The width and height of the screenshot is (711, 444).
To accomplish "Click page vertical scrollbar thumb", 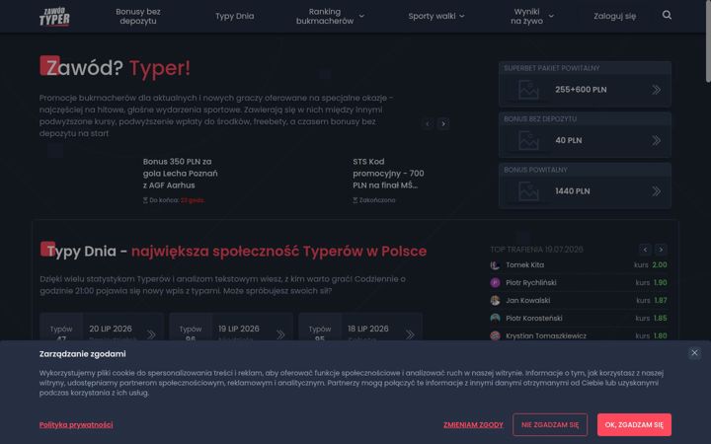I will (x=708, y=41).
